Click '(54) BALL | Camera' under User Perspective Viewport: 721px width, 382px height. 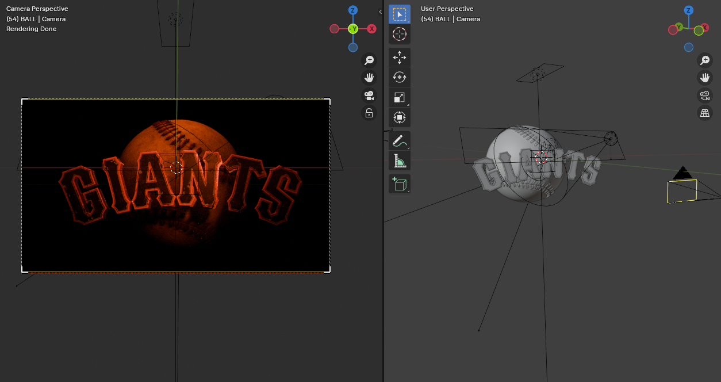point(451,19)
